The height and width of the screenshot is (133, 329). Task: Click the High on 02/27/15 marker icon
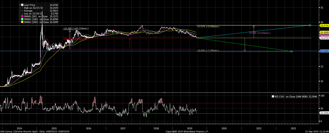(22, 8)
